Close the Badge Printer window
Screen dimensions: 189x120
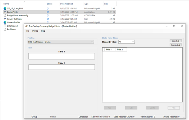click(182, 26)
